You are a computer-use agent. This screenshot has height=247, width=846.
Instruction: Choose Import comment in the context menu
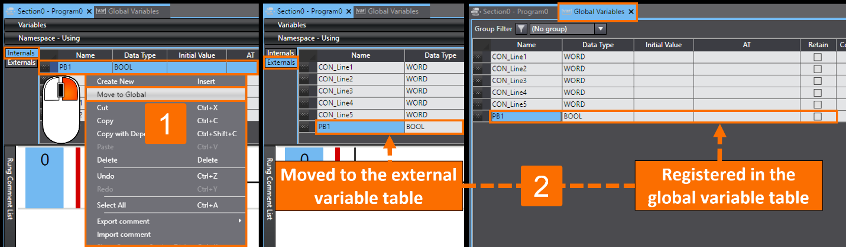[166, 235]
